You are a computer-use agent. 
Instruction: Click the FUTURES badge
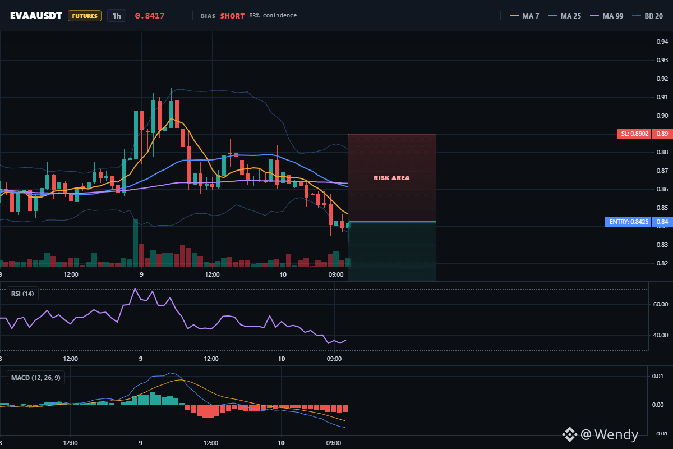(x=85, y=16)
